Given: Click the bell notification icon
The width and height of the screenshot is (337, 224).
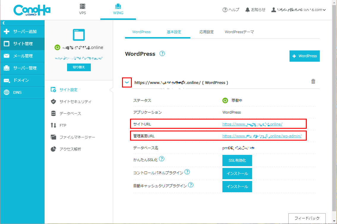Looking at the screenshot, I should coord(248,10).
